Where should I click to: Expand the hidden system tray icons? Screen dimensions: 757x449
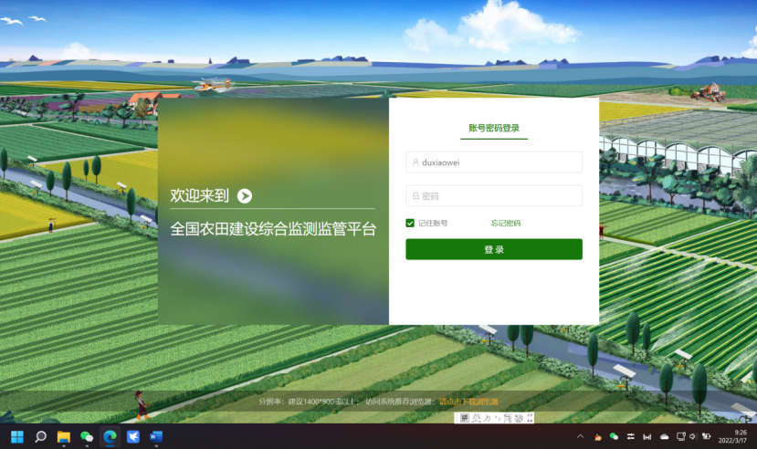(x=580, y=437)
